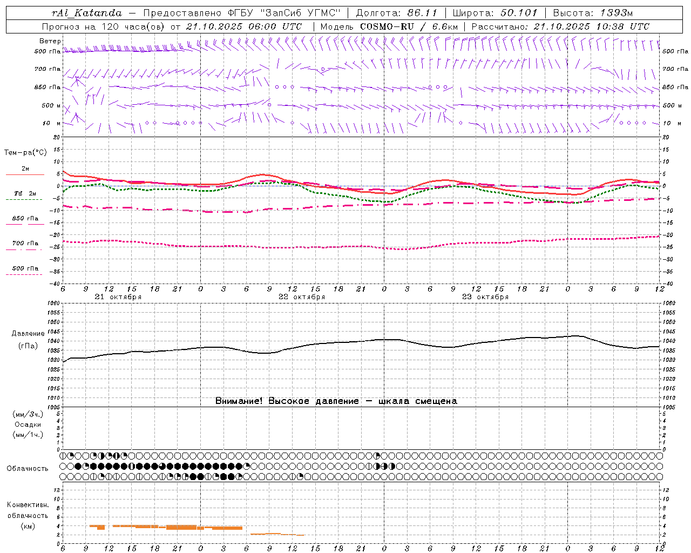The image size is (691, 553).
Task: Click the Конвективн. section label
Action: click(28, 505)
